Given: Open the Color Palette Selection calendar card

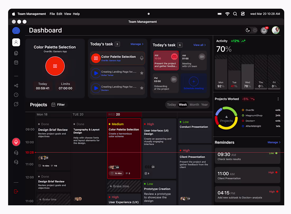Looking at the screenshot, I should coord(124,148).
